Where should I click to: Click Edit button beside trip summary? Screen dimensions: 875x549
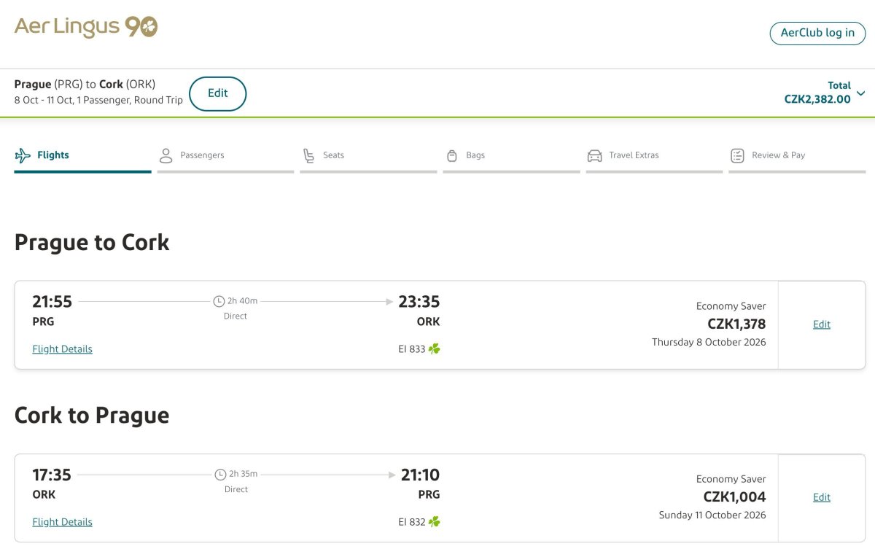pos(218,93)
